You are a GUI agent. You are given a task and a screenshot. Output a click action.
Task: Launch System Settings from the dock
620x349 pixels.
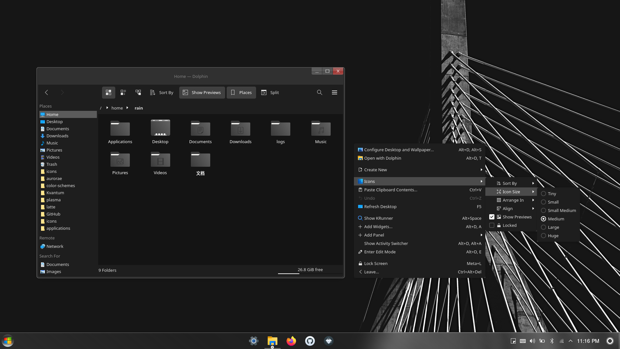pyautogui.click(x=254, y=341)
